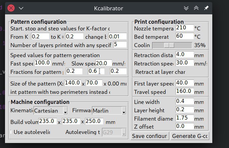
Task: Click the Save configuration button
Action: [x=150, y=136]
